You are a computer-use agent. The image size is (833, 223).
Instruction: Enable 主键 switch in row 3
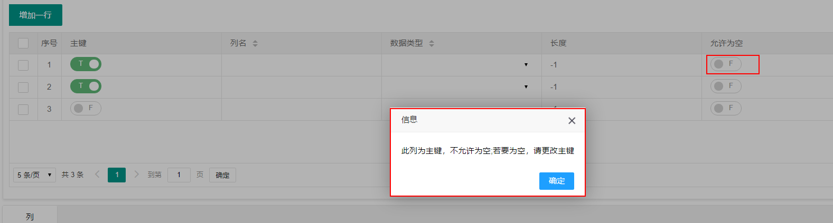point(86,108)
